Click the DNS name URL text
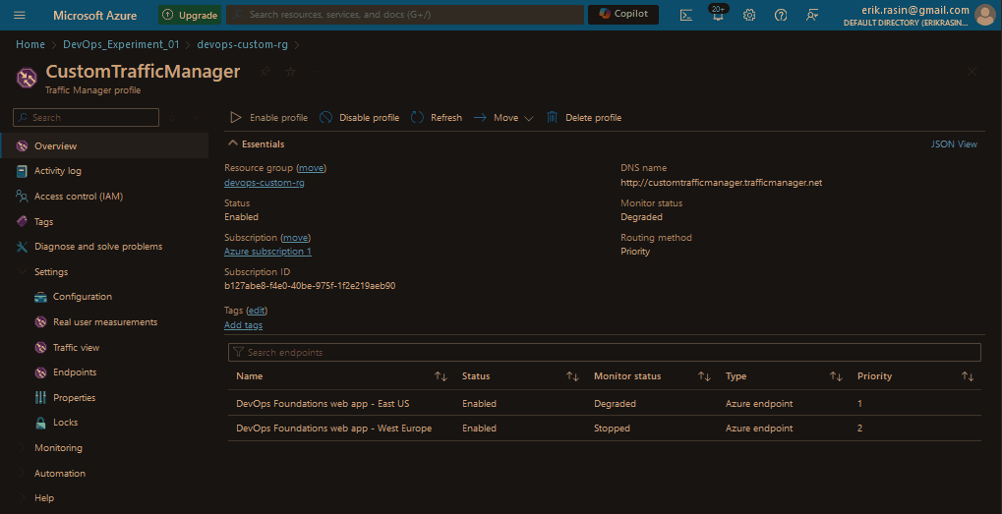The width and height of the screenshot is (1002, 514). (722, 183)
